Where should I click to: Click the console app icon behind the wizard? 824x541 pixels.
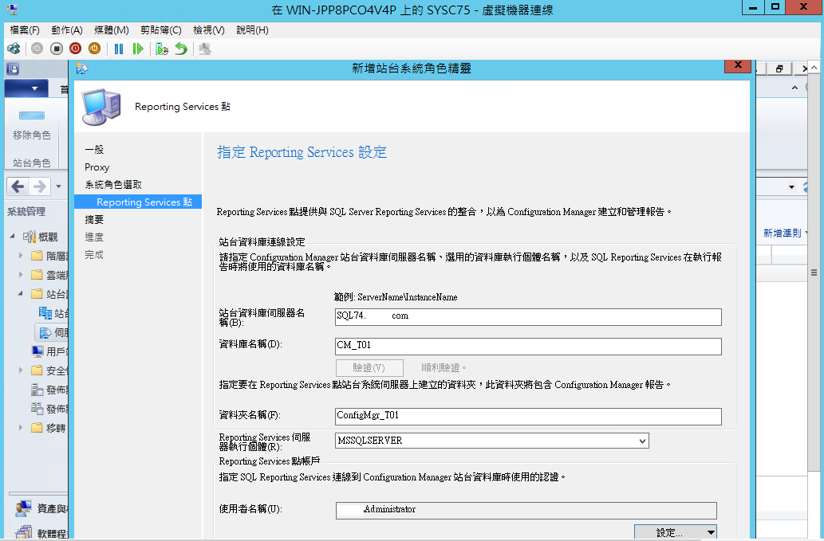point(13,69)
